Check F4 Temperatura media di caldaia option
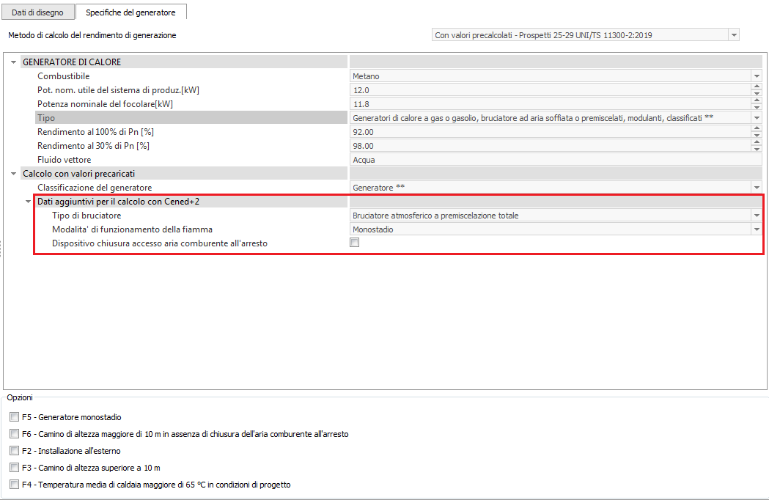The height and width of the screenshot is (500, 769). pyautogui.click(x=14, y=485)
